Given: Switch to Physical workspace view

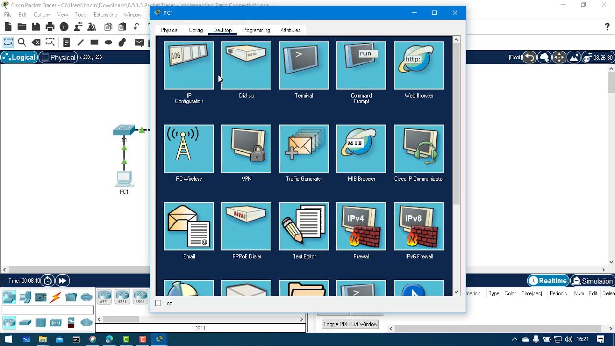Looking at the screenshot, I should click(59, 57).
